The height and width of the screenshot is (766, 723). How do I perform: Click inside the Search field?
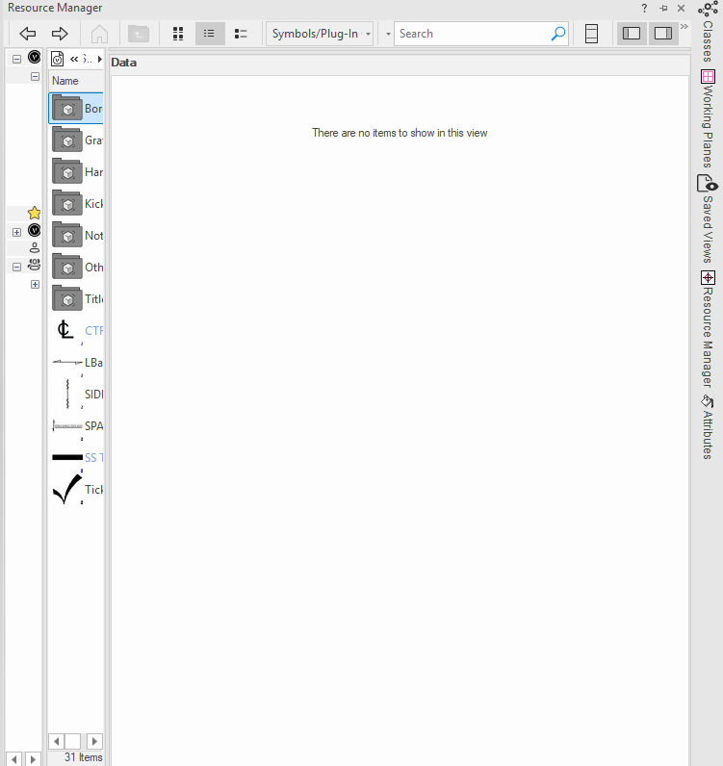tap(472, 34)
